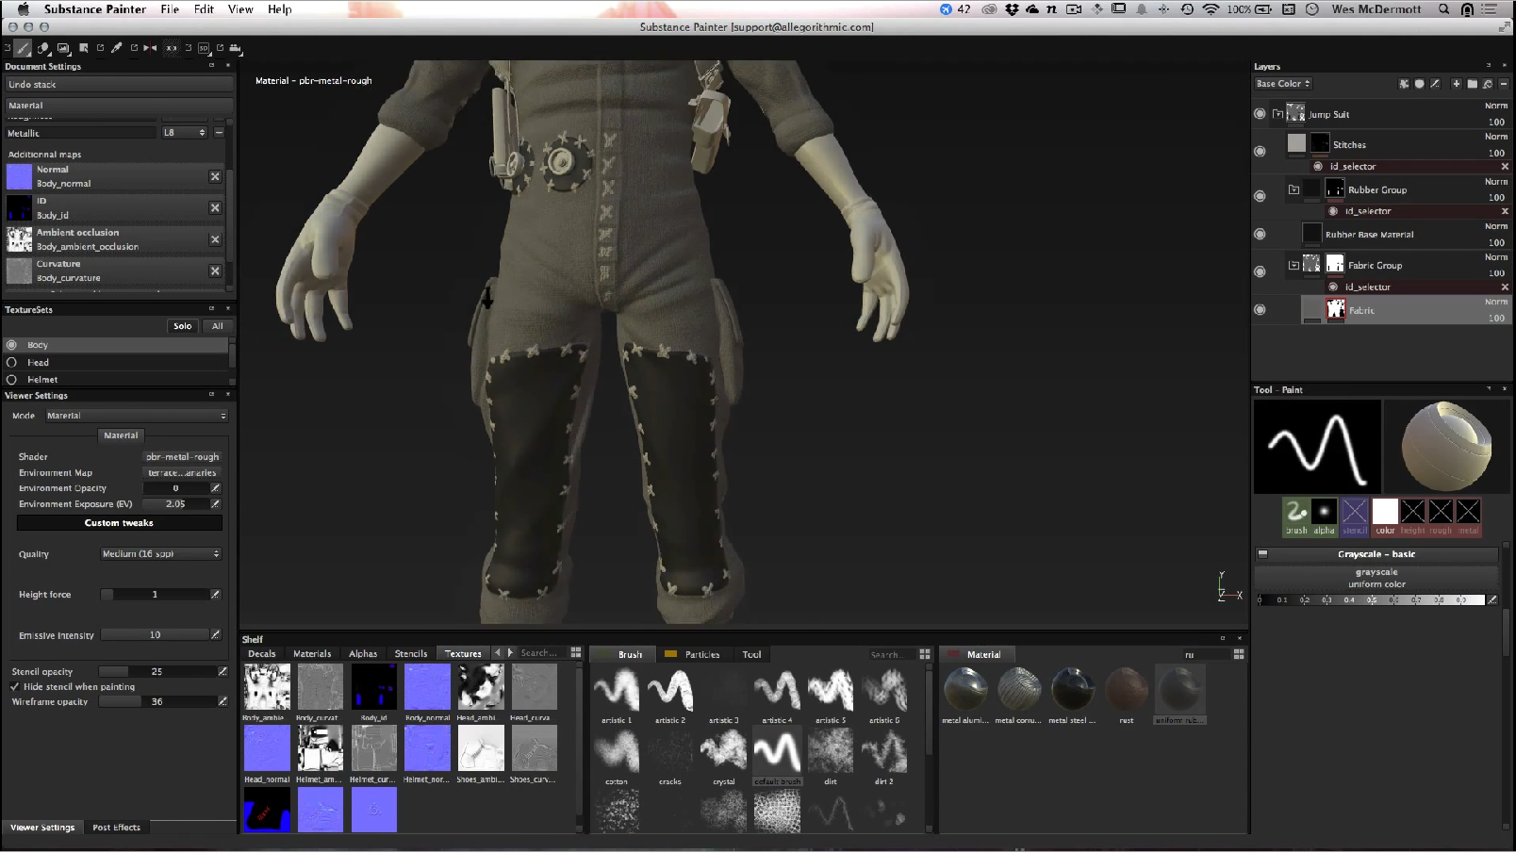Remove the Ambient occlusion map
Screen dimensions: 1516x853
pyautogui.click(x=215, y=239)
